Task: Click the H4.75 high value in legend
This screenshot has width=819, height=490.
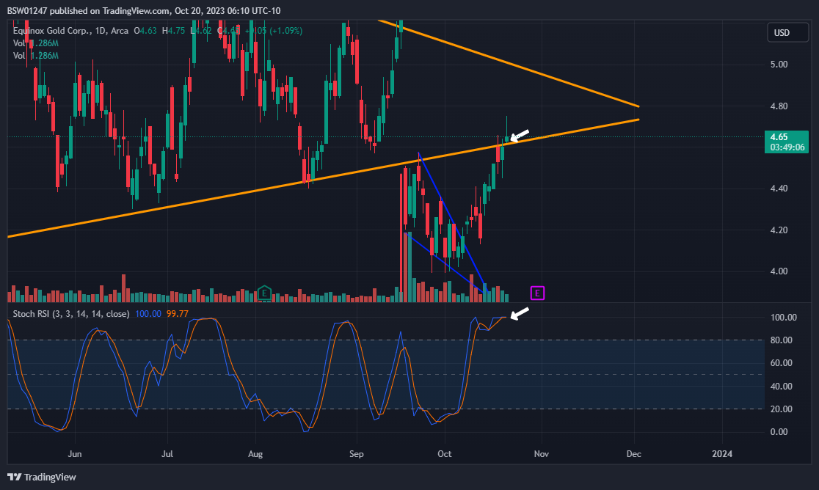Action: pos(173,31)
